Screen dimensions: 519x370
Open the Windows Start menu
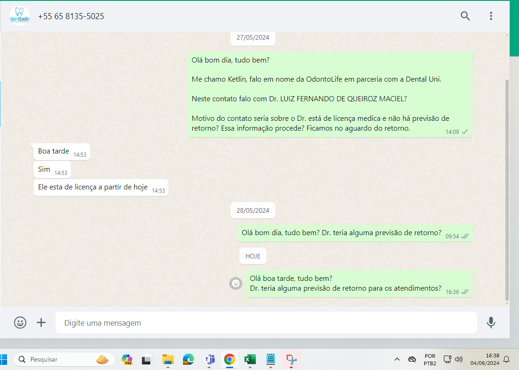[4, 359]
